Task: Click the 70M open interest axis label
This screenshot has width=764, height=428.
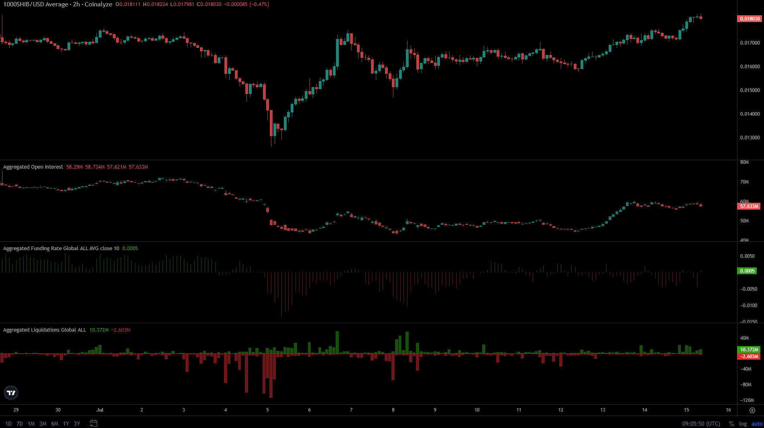Action: click(744, 182)
